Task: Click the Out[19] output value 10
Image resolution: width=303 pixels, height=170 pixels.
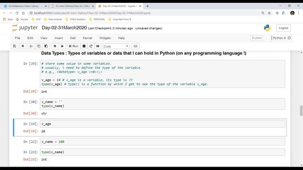Action: (43, 131)
